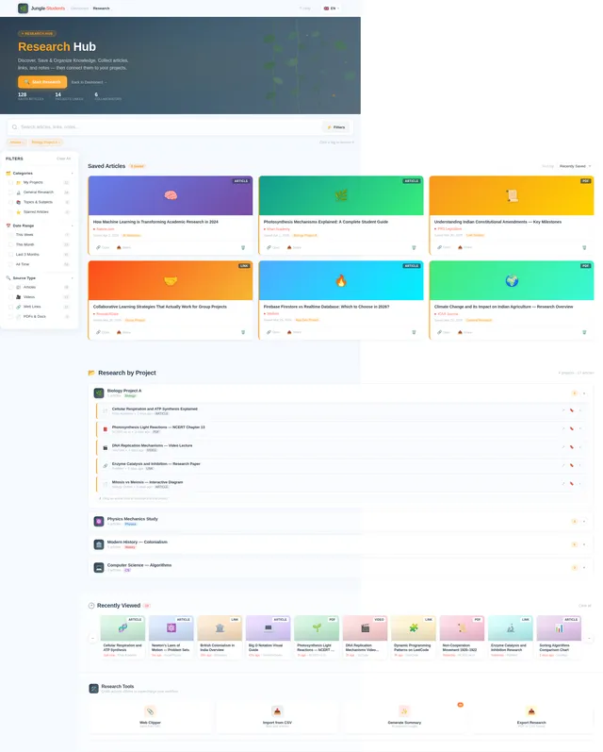
Task: Click the search articles input field
Action: pyautogui.click(x=165, y=127)
